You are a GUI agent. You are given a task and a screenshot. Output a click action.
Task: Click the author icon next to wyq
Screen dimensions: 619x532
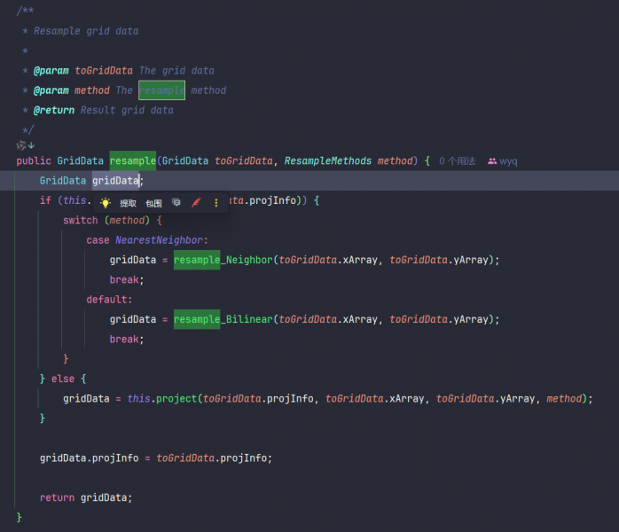[x=492, y=161]
